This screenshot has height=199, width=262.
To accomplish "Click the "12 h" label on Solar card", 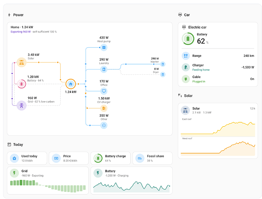I will point(252,108).
